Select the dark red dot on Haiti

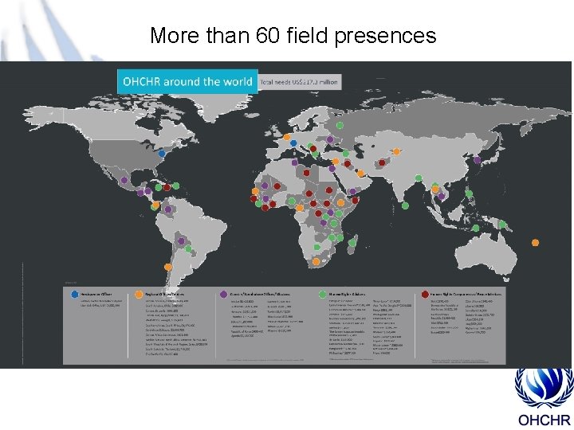pyautogui.click(x=167, y=188)
